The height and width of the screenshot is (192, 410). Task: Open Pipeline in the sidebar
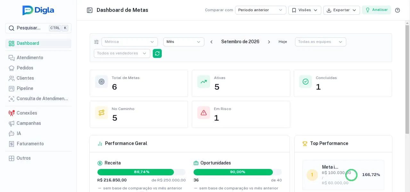38,88
